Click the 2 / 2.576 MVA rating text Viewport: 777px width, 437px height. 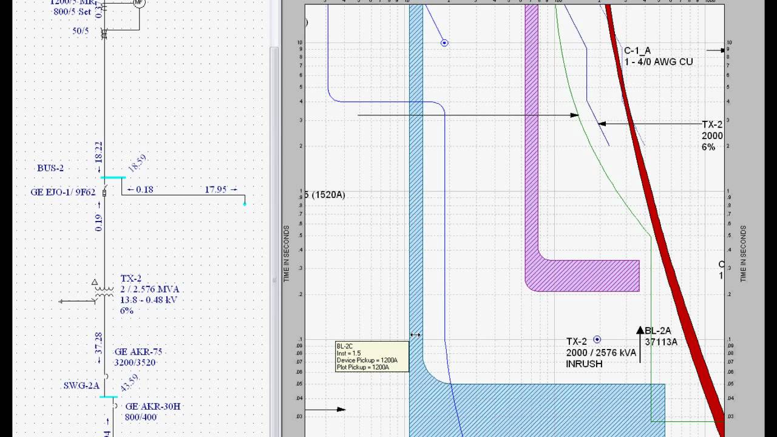tap(149, 289)
